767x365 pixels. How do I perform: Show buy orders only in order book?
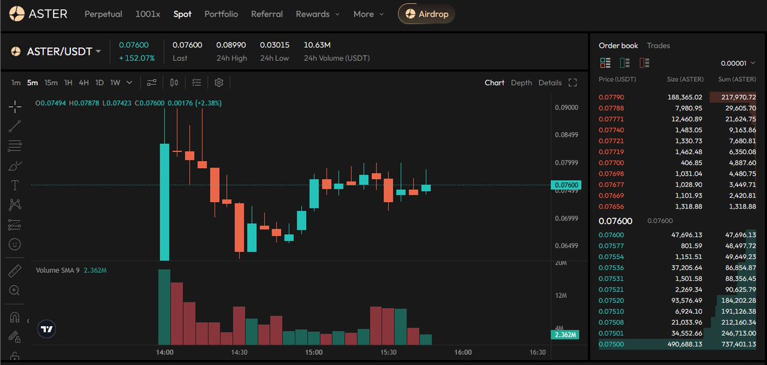[624, 63]
